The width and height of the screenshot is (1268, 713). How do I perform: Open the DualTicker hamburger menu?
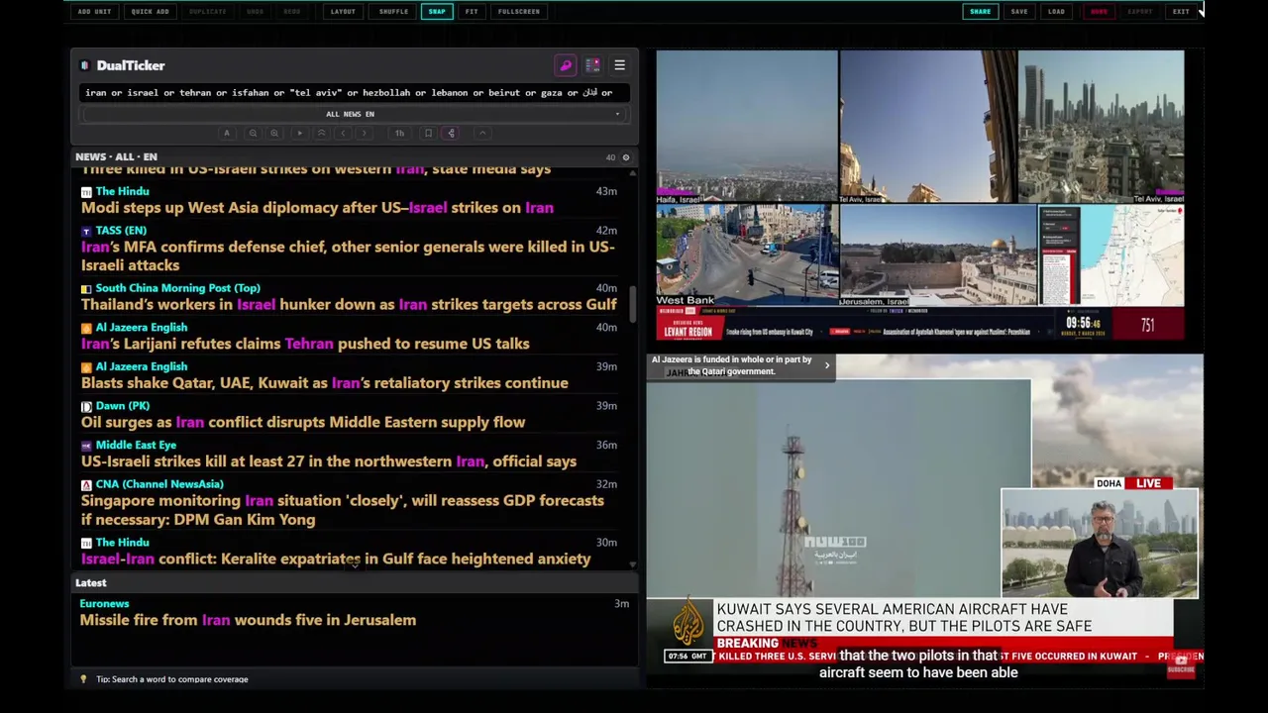pos(619,65)
